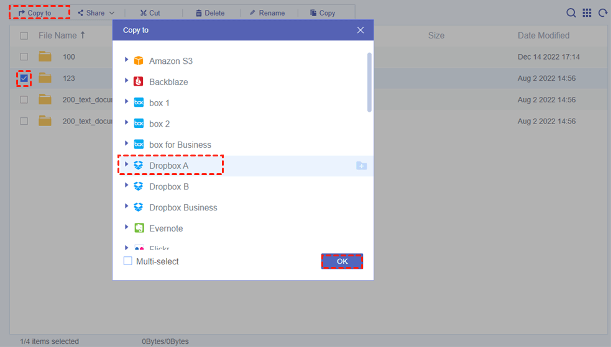The width and height of the screenshot is (611, 347).
Task: Select Dropbox Business as destination
Action: [x=183, y=208]
